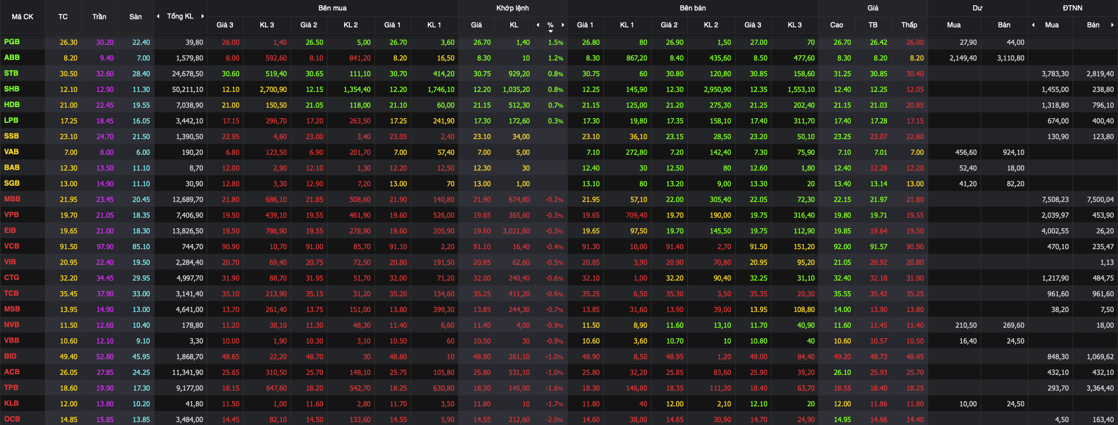Select the CTG ticker
Viewport: 1118px width, 425px height.
pyautogui.click(x=11, y=278)
